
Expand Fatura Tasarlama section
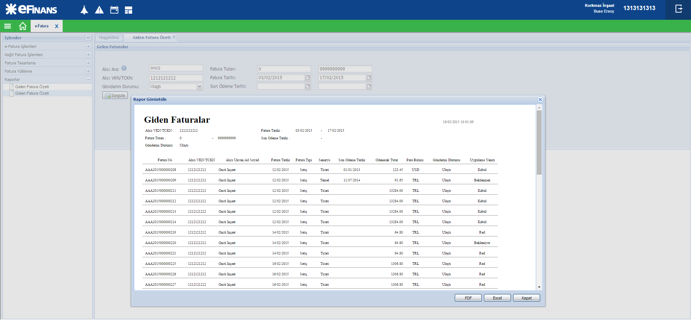[x=88, y=63]
